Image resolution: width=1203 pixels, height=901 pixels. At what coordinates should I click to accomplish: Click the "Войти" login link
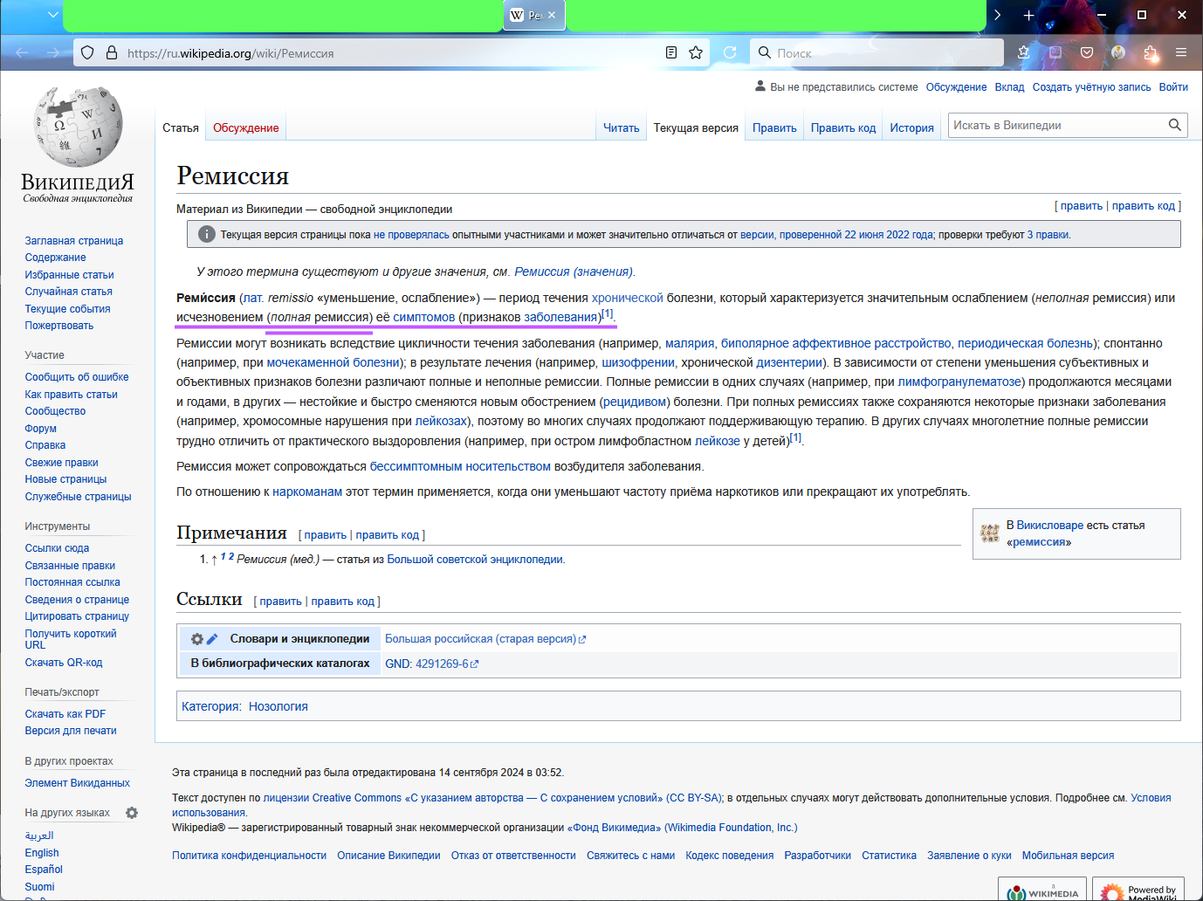pyautogui.click(x=1173, y=87)
